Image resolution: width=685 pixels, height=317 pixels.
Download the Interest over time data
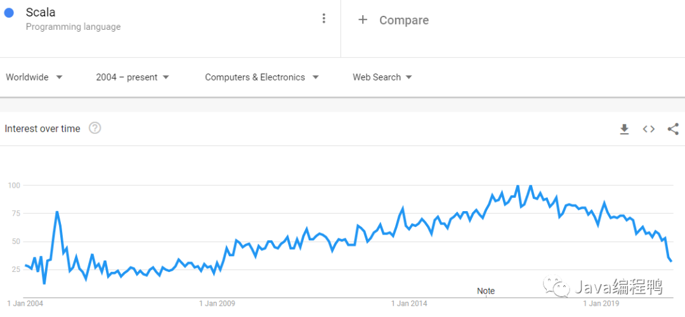click(x=624, y=129)
